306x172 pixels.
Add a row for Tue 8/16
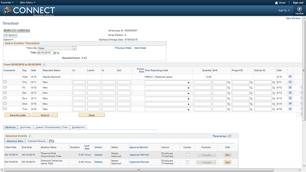pyautogui.click(x=290, y=109)
